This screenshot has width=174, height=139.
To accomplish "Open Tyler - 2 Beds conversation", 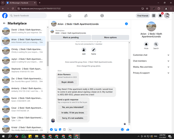I will point(23,119).
